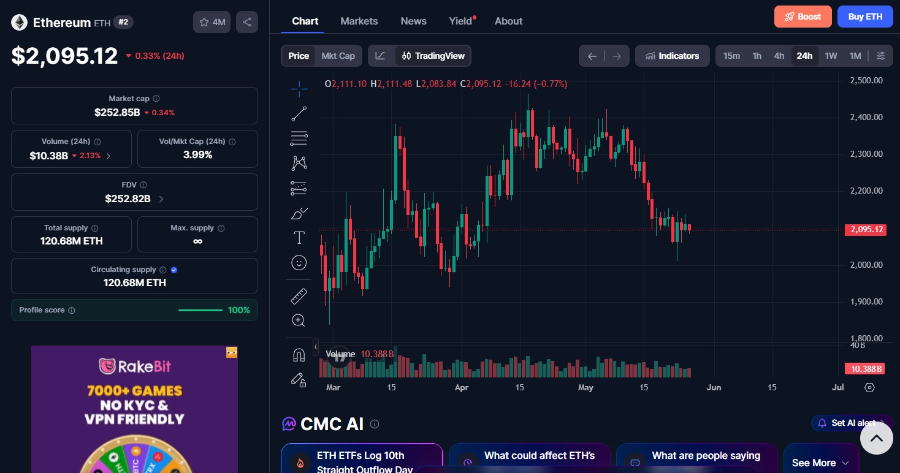900x473 pixels.
Task: Select the text annotation tool
Action: (299, 238)
